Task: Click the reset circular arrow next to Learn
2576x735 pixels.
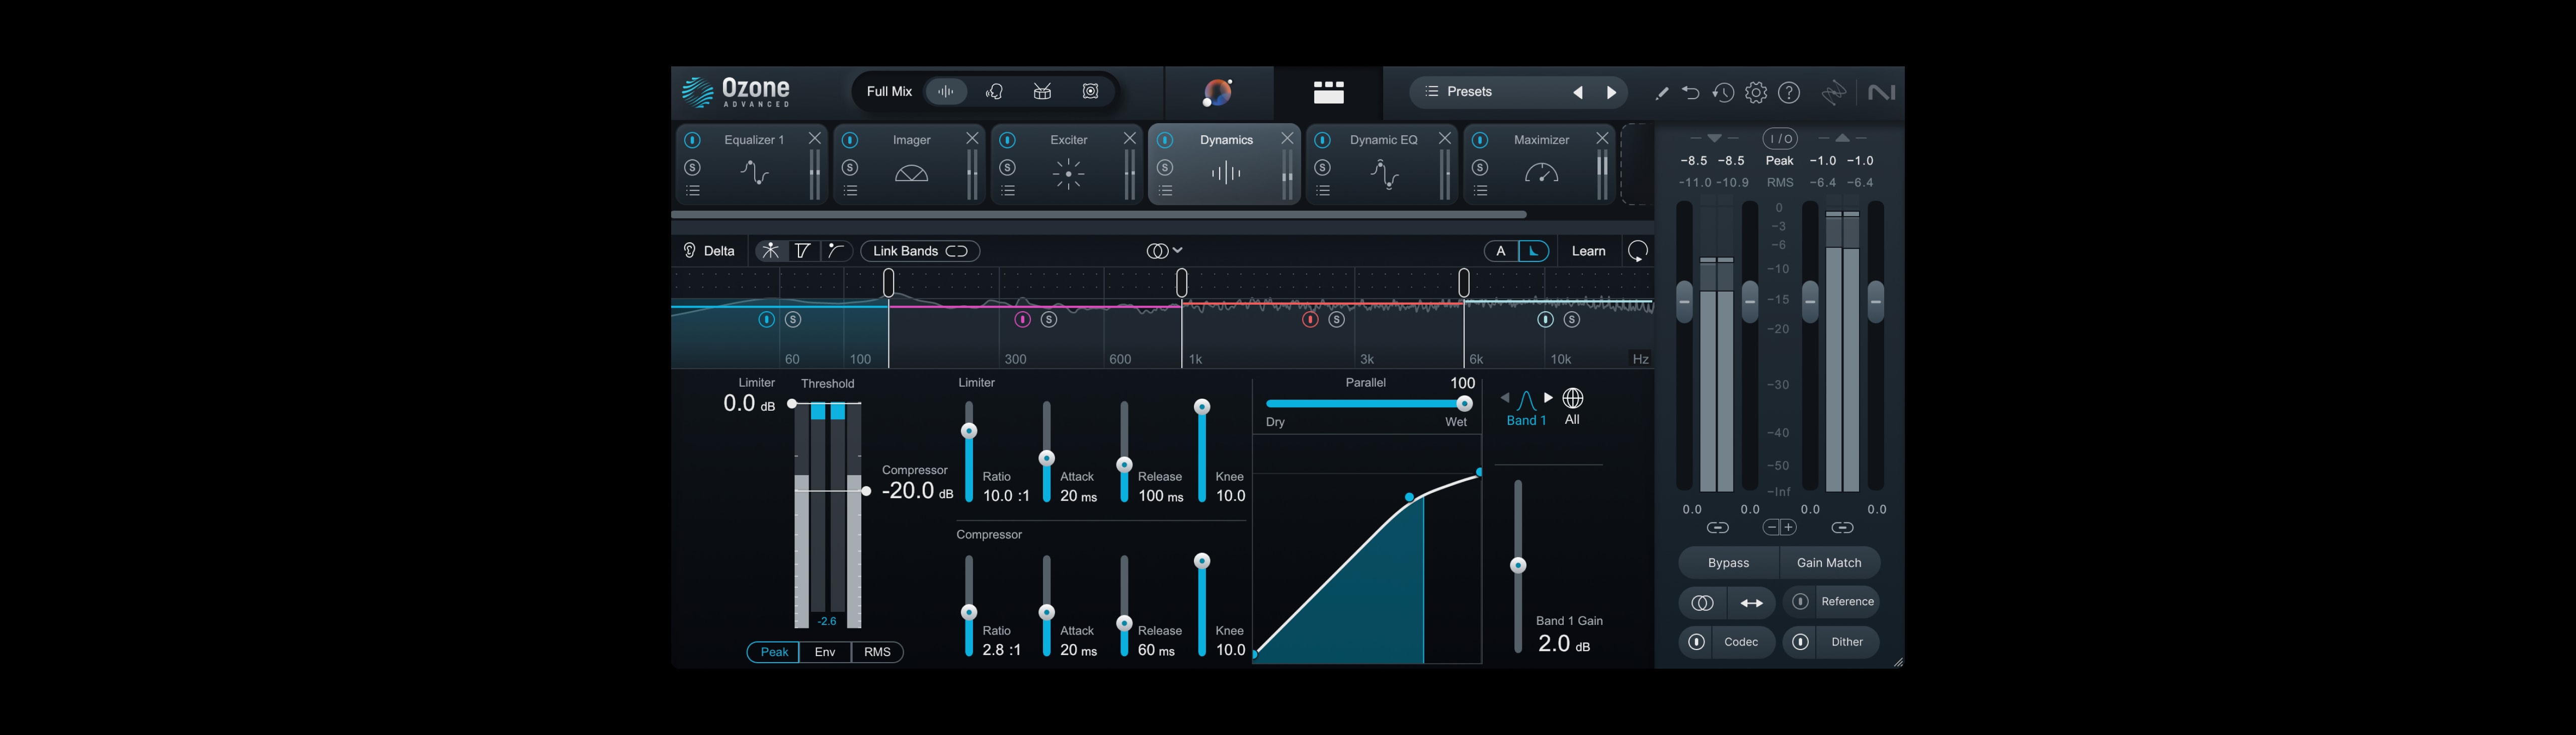Action: (1638, 252)
